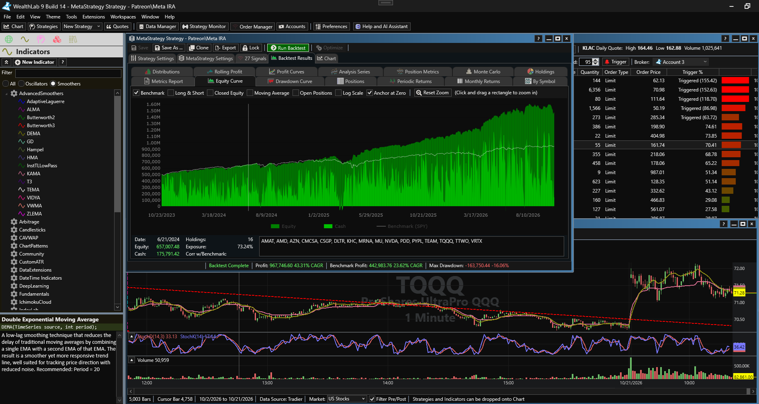The height and width of the screenshot is (404, 759).
Task: Switch to the Strategy Settings tab
Action: tap(152, 59)
